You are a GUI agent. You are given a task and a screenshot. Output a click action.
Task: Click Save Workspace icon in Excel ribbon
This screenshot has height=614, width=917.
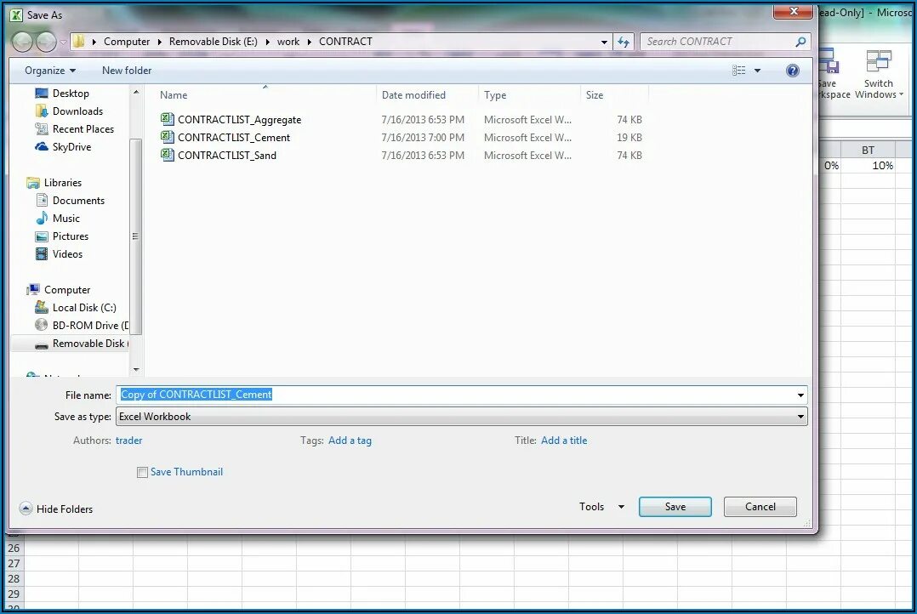[829, 63]
